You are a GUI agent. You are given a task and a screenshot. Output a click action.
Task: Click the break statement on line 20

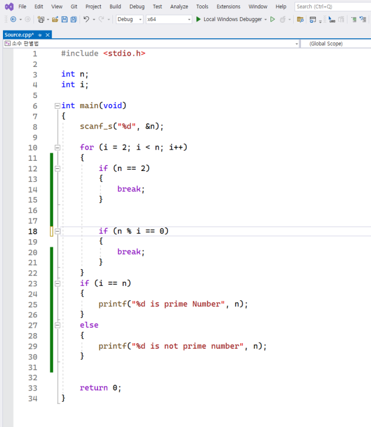click(131, 252)
